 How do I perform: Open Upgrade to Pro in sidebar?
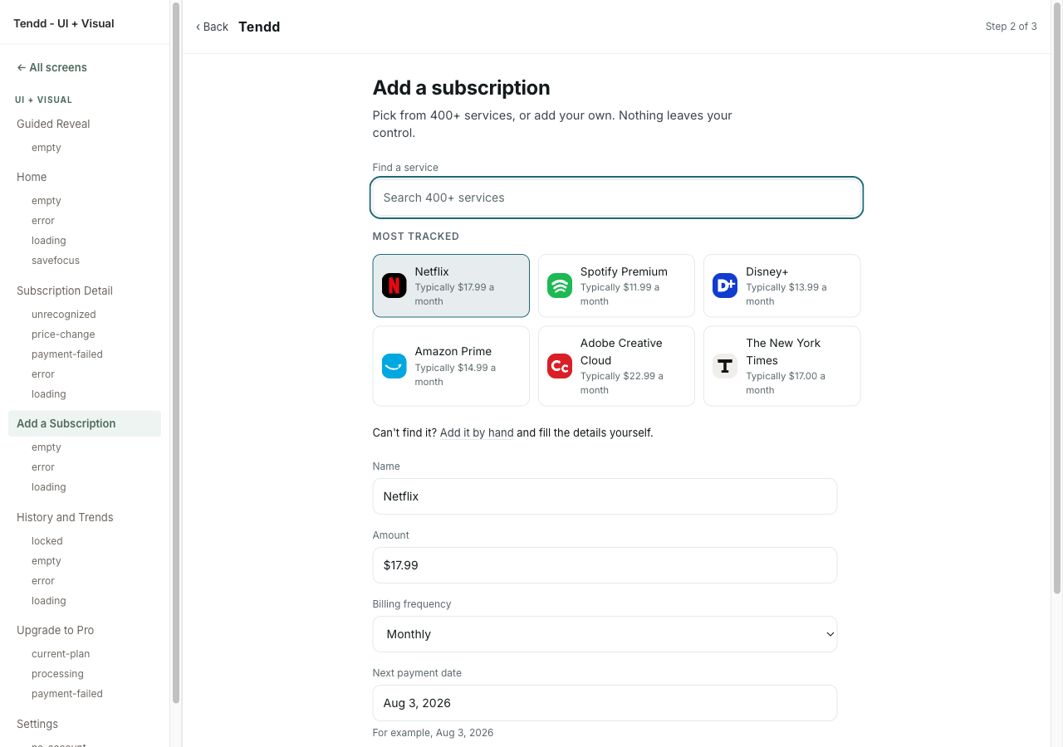pos(55,630)
